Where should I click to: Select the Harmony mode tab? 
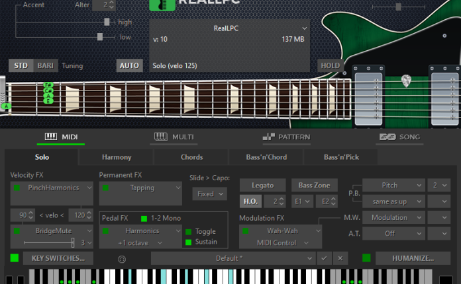click(117, 157)
